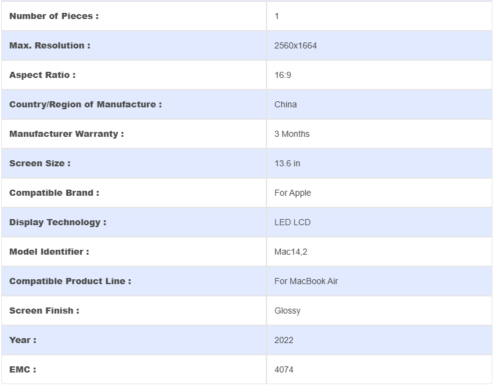Click the 'Screen Size' label
Image resolution: width=493 pixels, height=386 pixels.
pos(40,163)
